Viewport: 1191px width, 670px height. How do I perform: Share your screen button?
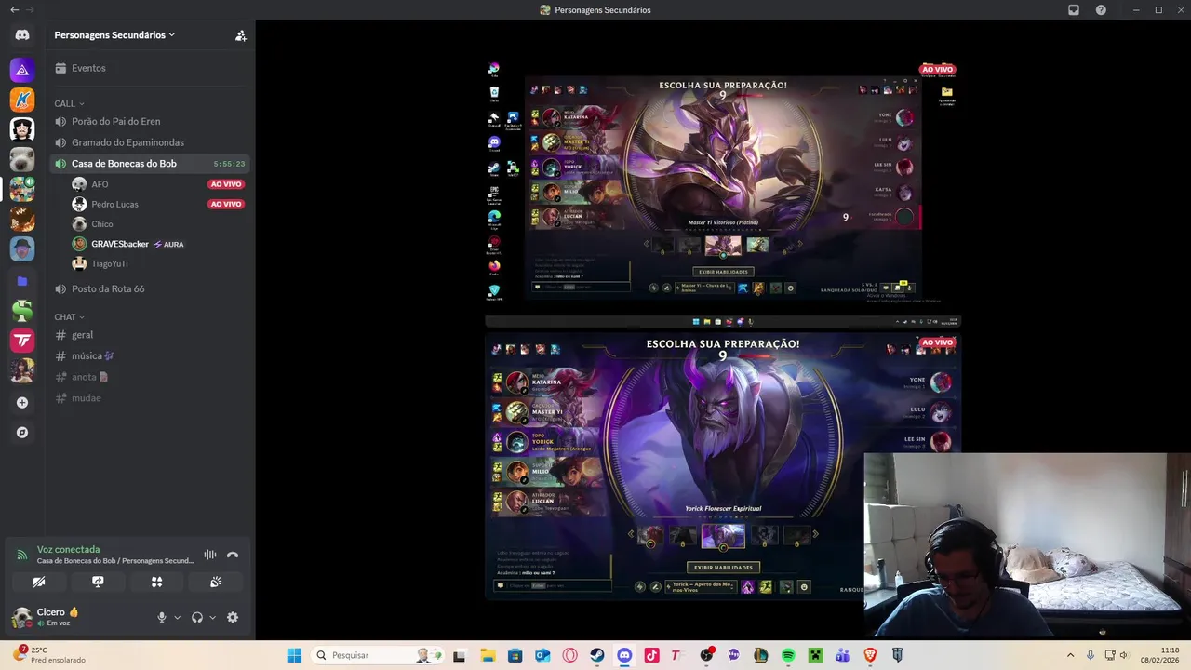(x=98, y=582)
